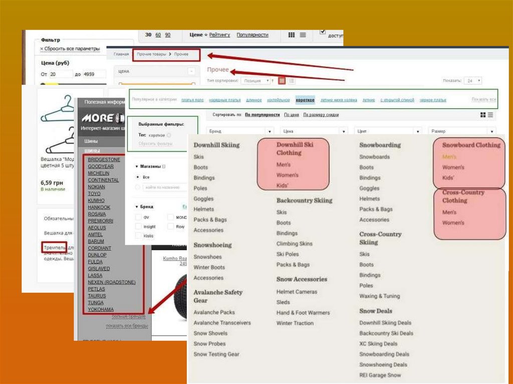
Task: Switch to list view in top toolbar beside Популярности
Action: (x=303, y=35)
